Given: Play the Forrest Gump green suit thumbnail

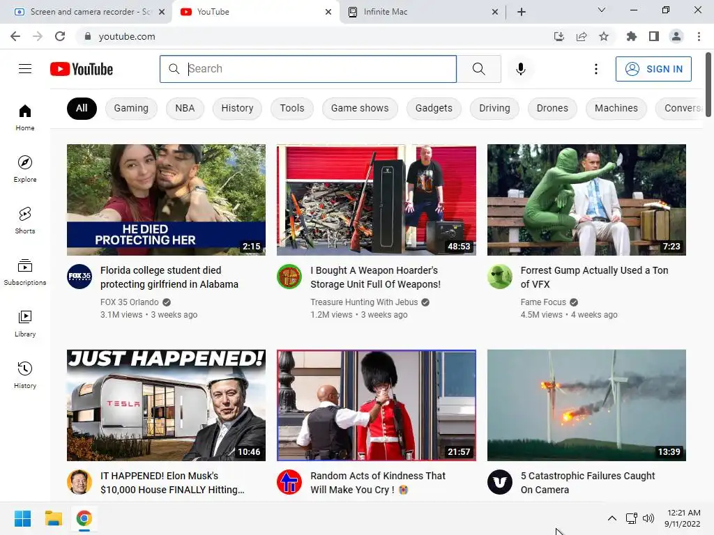Looking at the screenshot, I should [586, 200].
